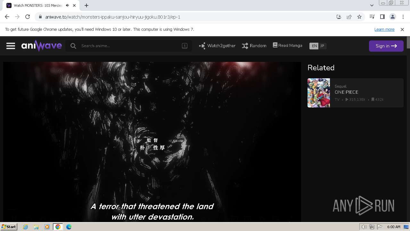Viewport: 410px width, 231px height.
Task: Open Action Center flag icon
Action: [380, 227]
